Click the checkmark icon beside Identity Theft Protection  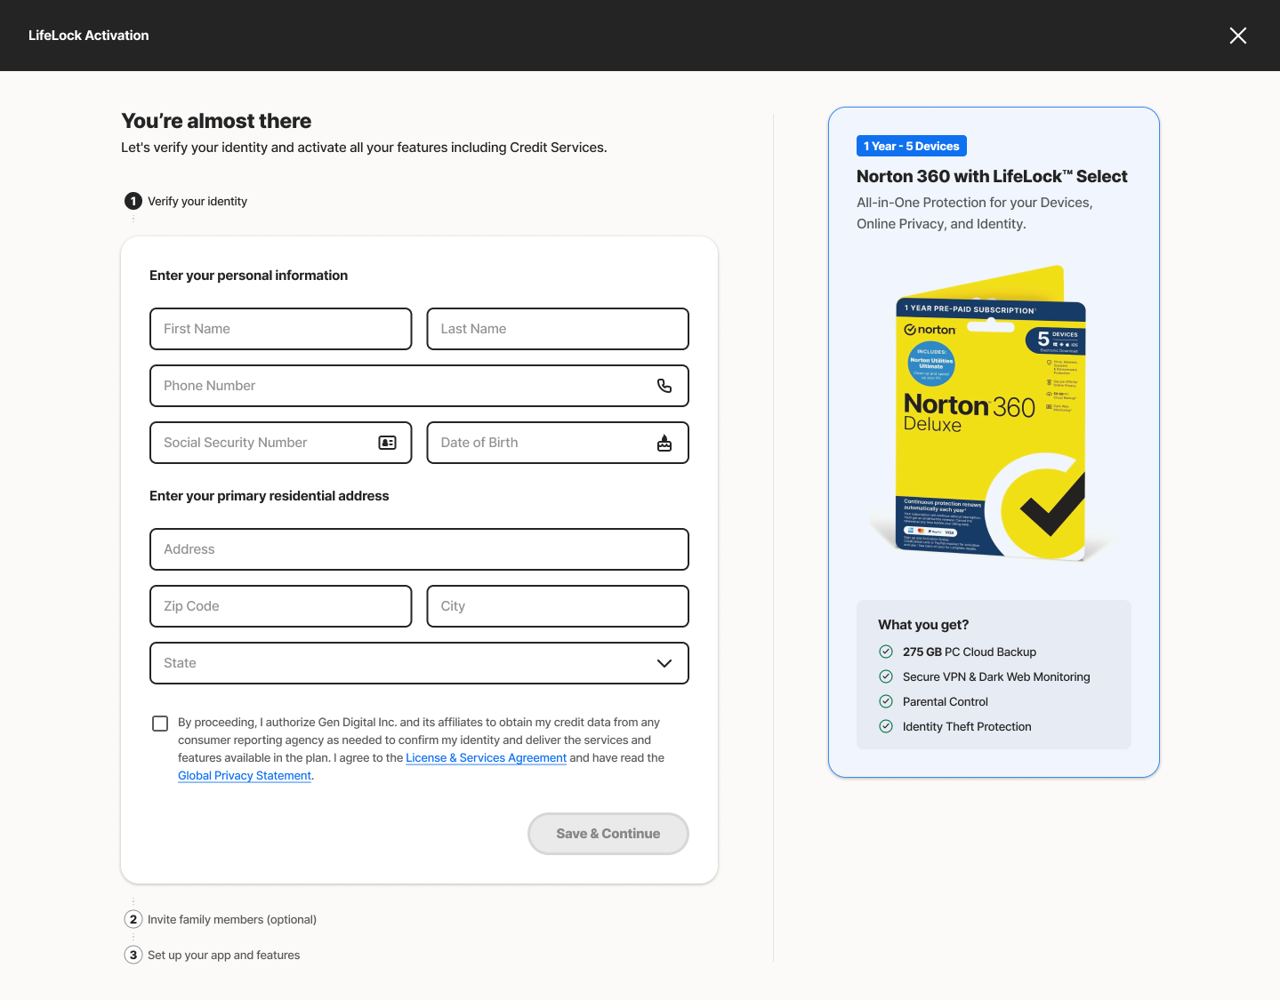point(886,726)
